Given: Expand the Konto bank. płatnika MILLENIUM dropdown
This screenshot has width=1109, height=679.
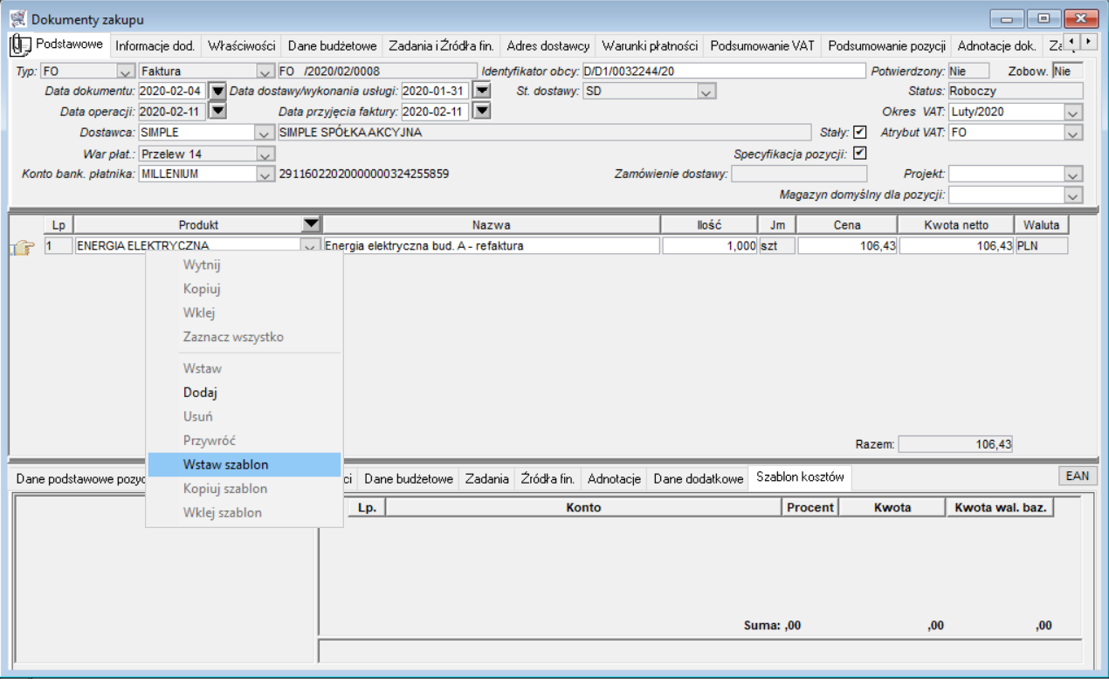Looking at the screenshot, I should [265, 174].
